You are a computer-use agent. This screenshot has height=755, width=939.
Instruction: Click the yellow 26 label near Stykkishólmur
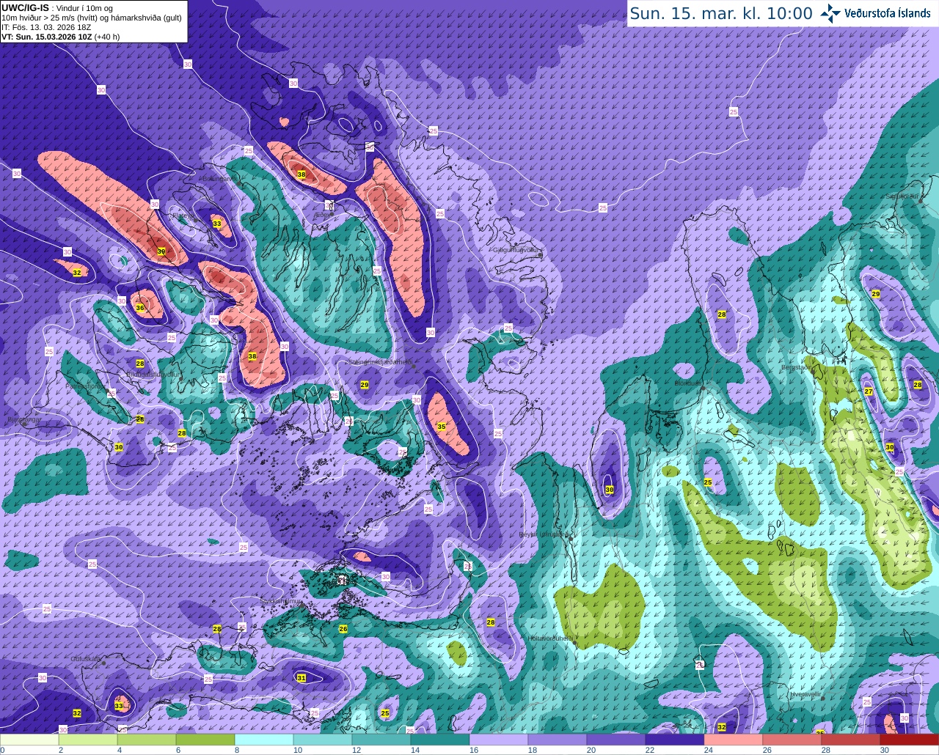point(343,629)
